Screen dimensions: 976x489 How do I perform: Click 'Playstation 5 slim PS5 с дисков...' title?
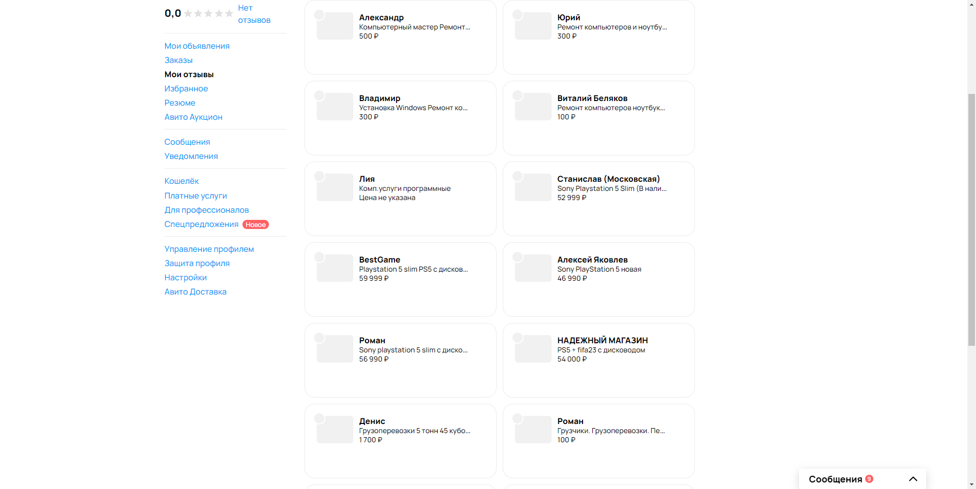click(413, 270)
